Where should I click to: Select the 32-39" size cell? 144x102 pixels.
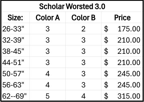[x=15, y=40]
